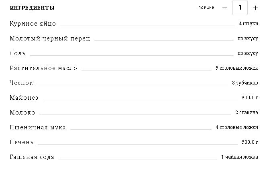This screenshot has width=273, height=171.
Task: Click the 4 штуки quantity
Action: (249, 24)
